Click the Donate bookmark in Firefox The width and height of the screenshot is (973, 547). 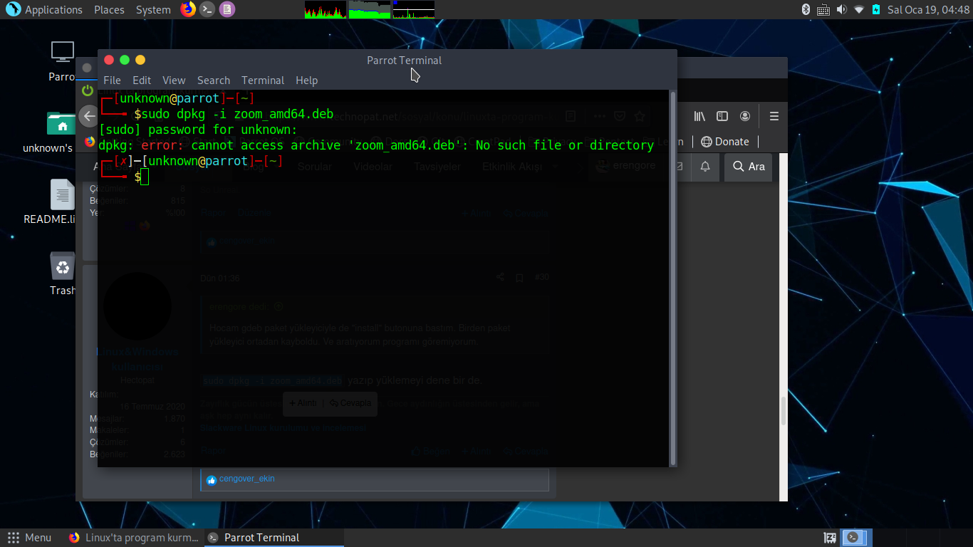tap(725, 142)
